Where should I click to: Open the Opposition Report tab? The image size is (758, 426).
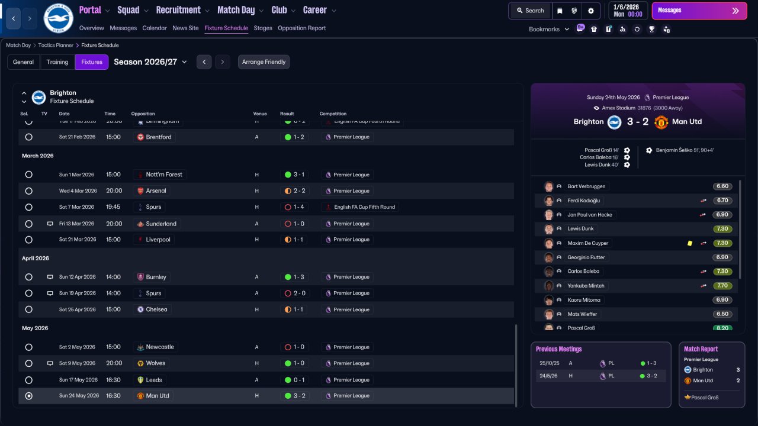[x=301, y=28]
